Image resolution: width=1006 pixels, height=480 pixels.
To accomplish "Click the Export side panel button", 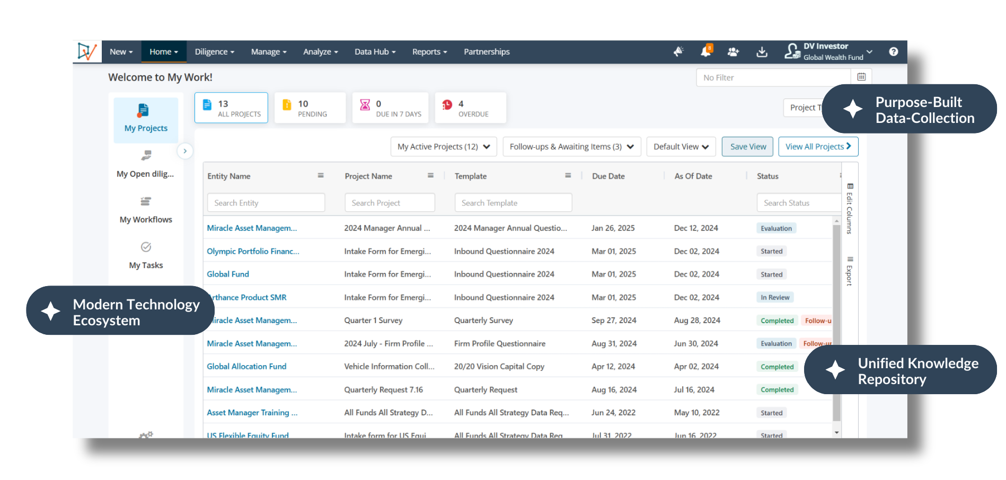I will [x=850, y=271].
